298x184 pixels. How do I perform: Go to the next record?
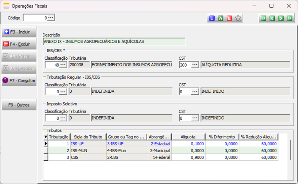[x=281, y=18]
